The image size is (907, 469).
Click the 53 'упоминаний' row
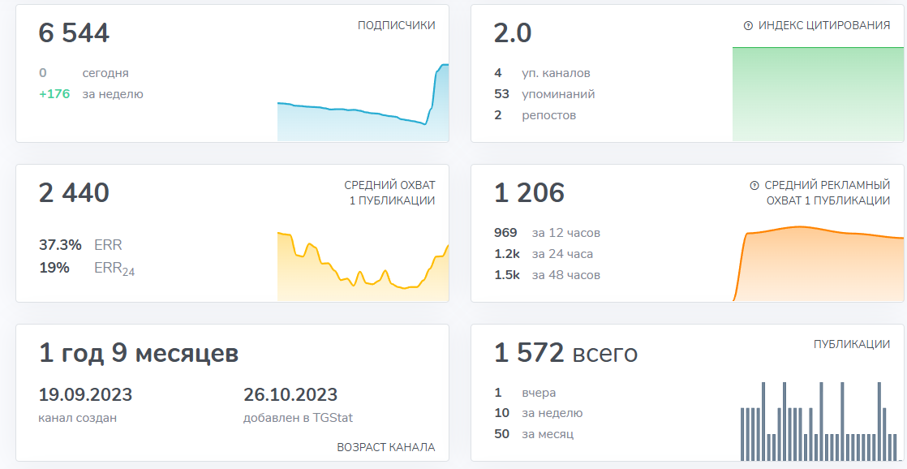tap(544, 94)
